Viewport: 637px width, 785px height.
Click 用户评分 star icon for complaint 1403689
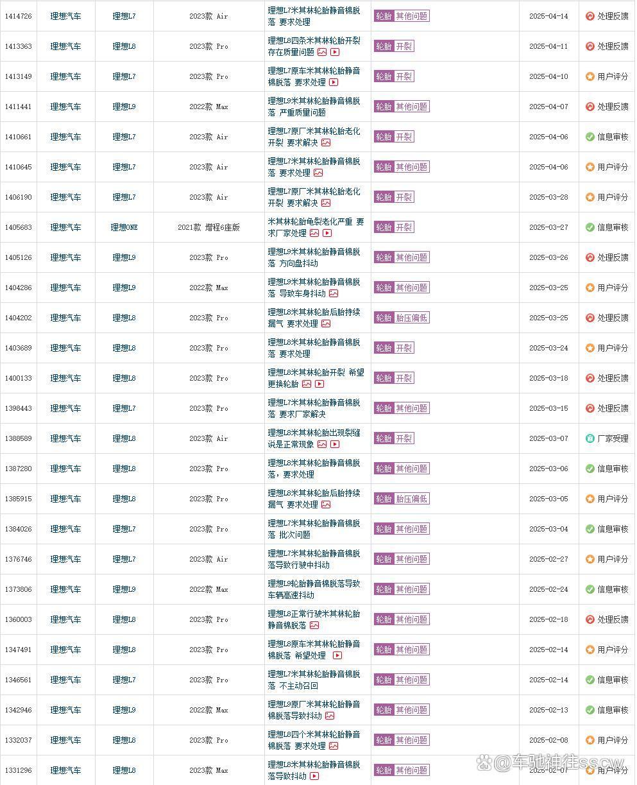[x=590, y=348]
